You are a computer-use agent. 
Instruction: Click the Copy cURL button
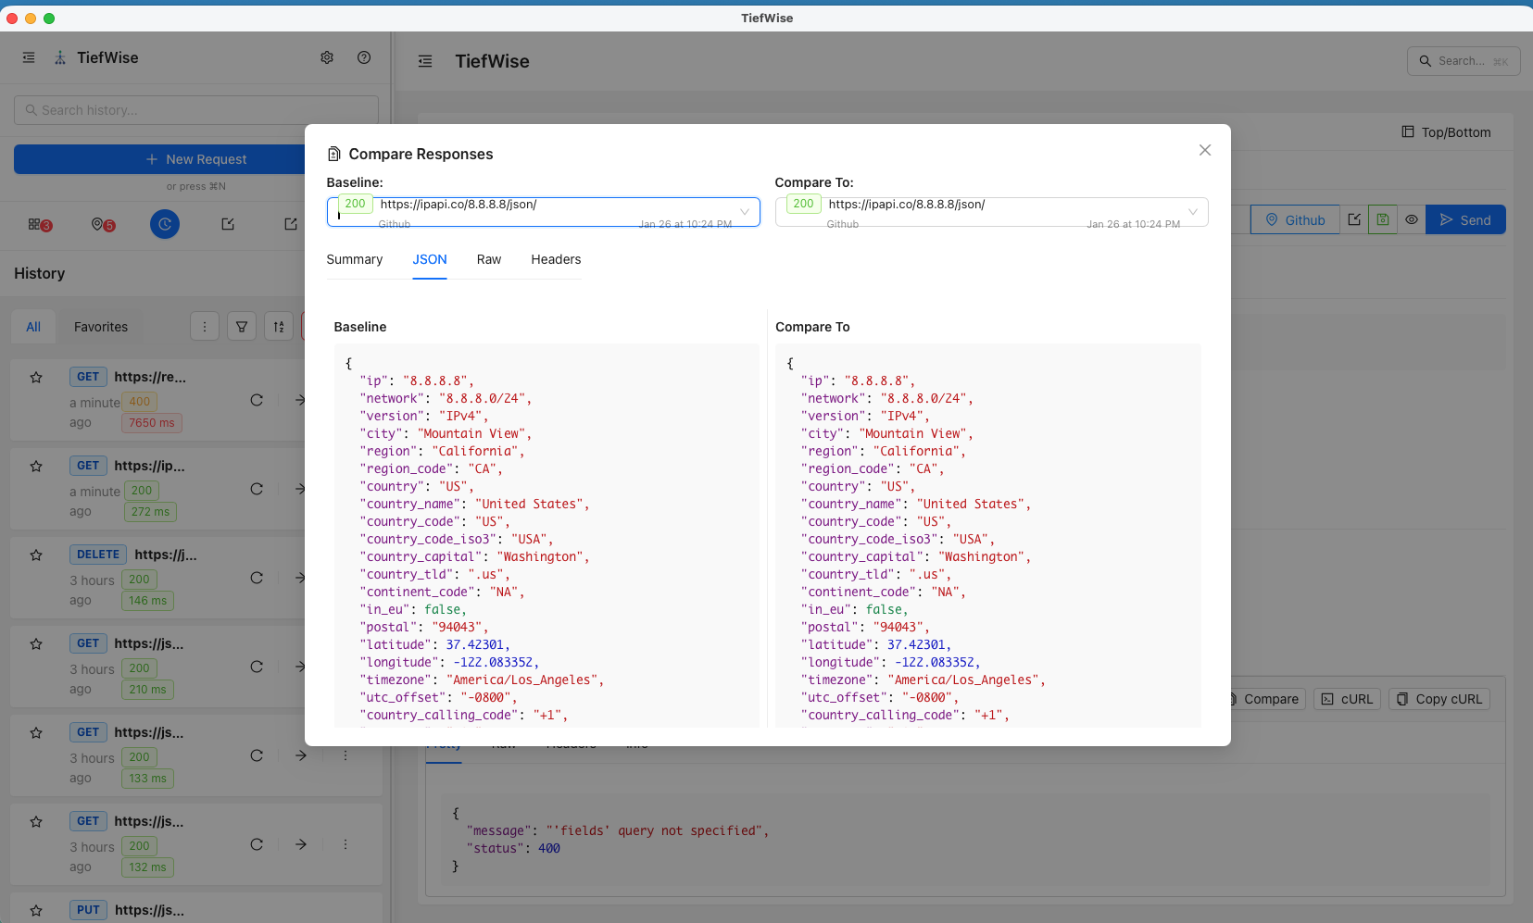click(1439, 699)
